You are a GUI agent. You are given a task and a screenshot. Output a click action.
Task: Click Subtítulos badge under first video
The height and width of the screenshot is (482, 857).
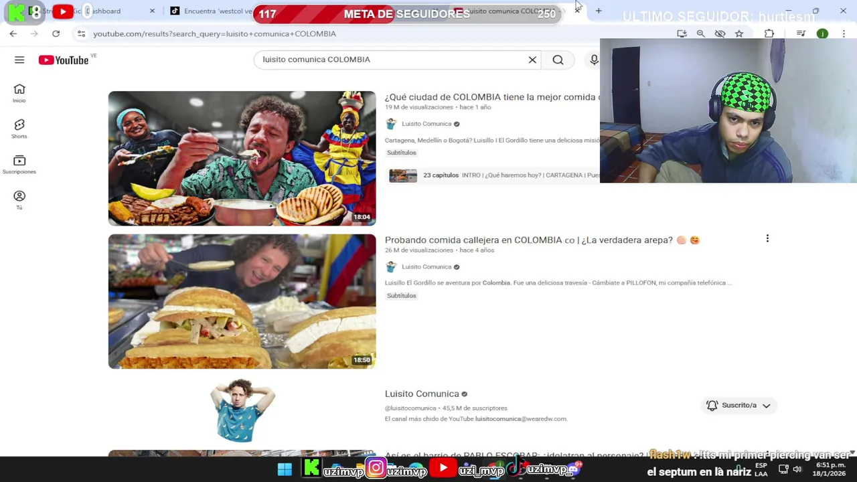click(402, 153)
